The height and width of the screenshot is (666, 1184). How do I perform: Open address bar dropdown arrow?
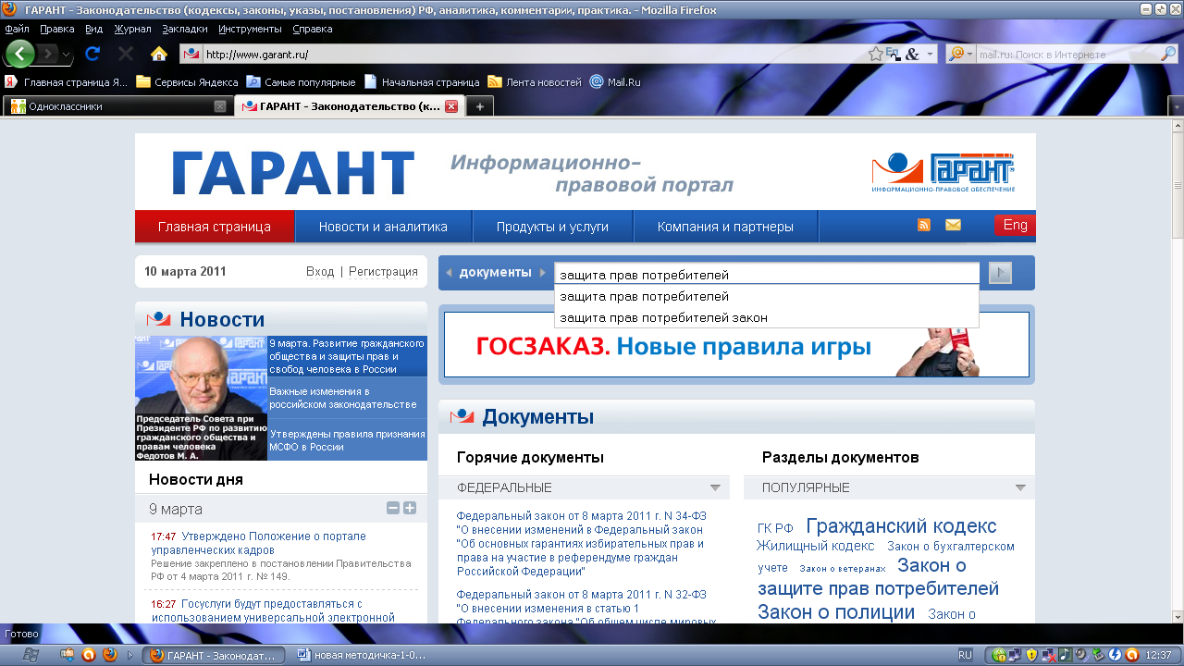click(931, 55)
